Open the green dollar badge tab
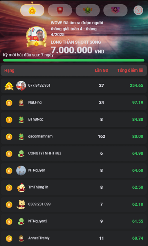This screenshot has height=246, width=148. pyautogui.click(x=88, y=10)
